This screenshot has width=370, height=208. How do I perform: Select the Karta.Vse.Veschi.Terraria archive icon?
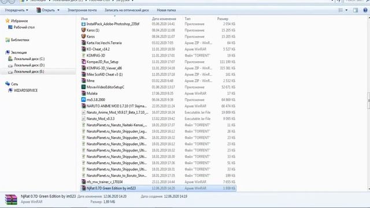pos(83,43)
